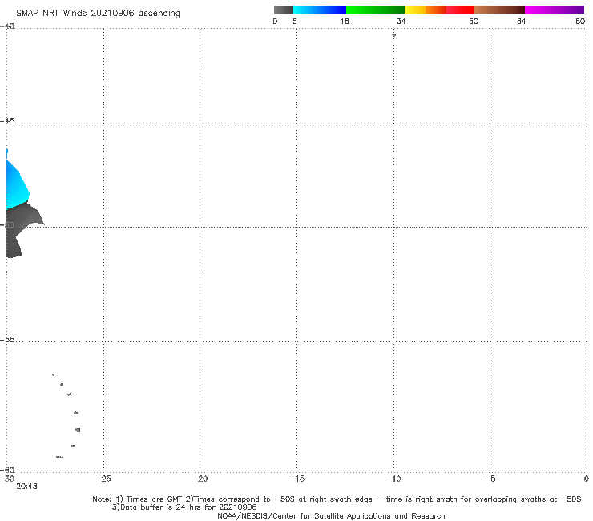Click the 'NOAA/NESDIS/Center for Satellite Applications and Research' credit
The height and width of the screenshot is (521, 593).
331,516
